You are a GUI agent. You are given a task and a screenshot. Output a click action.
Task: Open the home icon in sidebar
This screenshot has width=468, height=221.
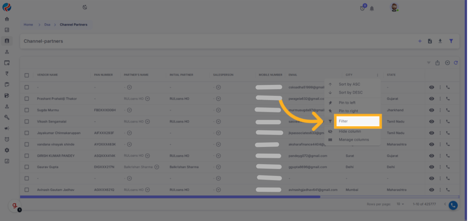tap(7, 19)
